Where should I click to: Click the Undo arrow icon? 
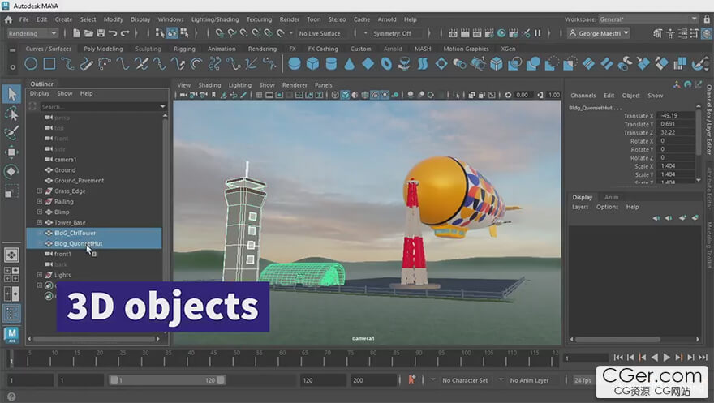click(114, 33)
